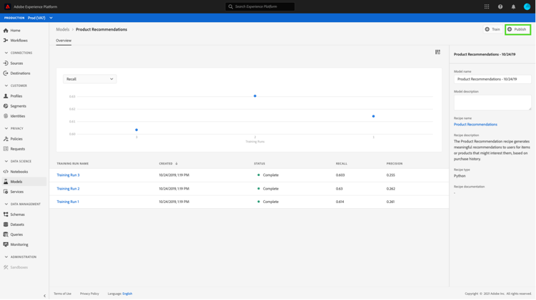The height and width of the screenshot is (300, 536).
Task: Click the Search Experience Platform field
Action: pyautogui.click(x=260, y=6)
